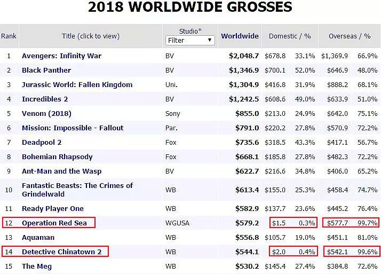Open the Detective Chinatown 2 link

coord(61,252)
